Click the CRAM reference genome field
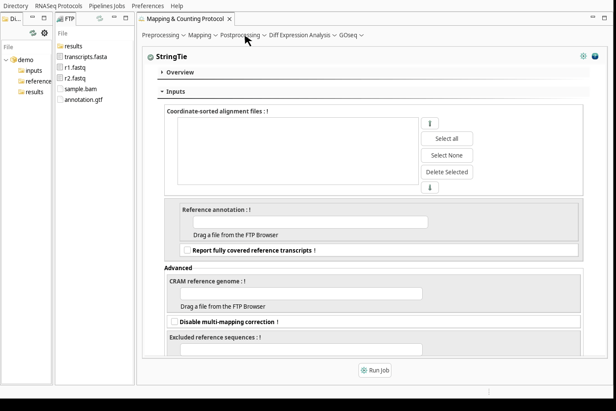This screenshot has height=411, width=616. (x=301, y=294)
